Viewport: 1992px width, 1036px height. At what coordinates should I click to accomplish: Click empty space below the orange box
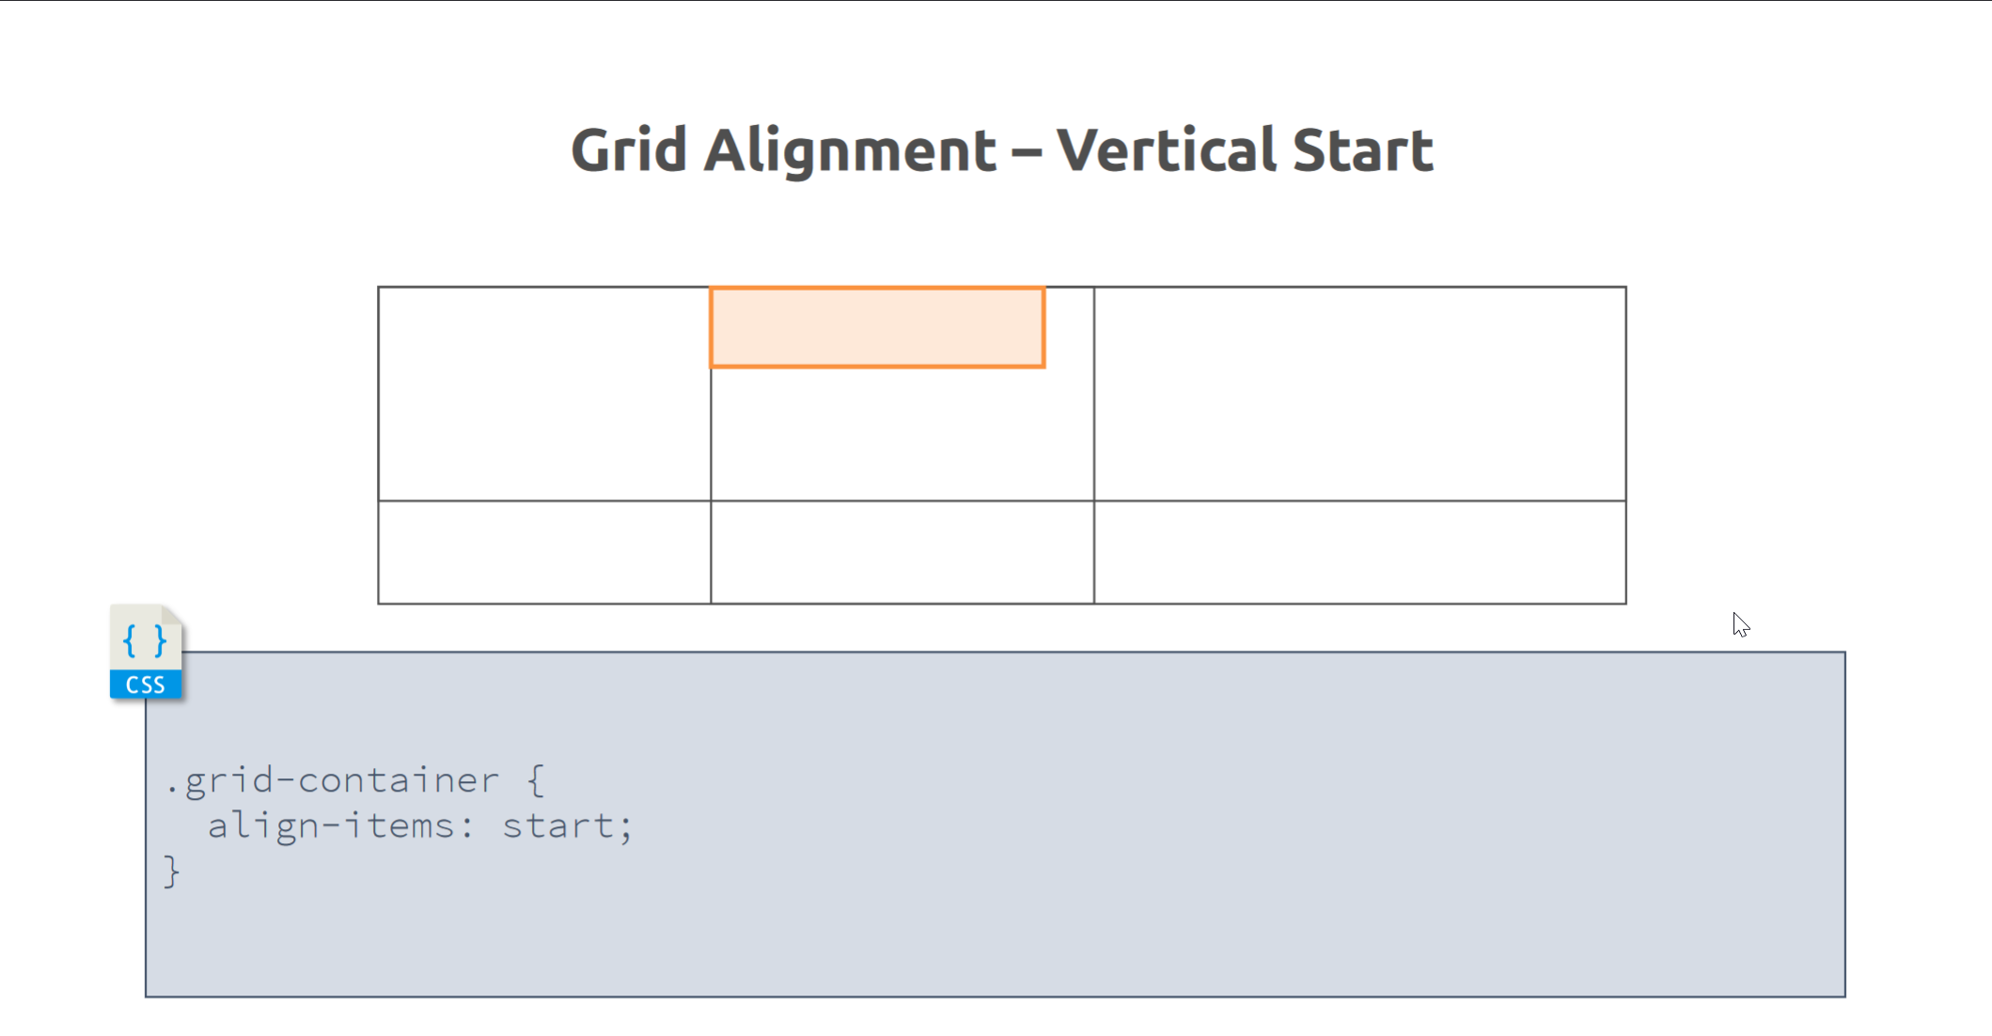(x=902, y=434)
